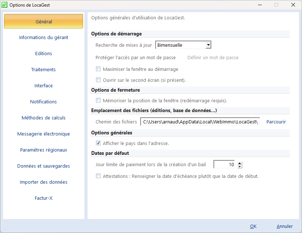Go to Paramètres régionaux
Screen dimensions: 302x233
44,150
